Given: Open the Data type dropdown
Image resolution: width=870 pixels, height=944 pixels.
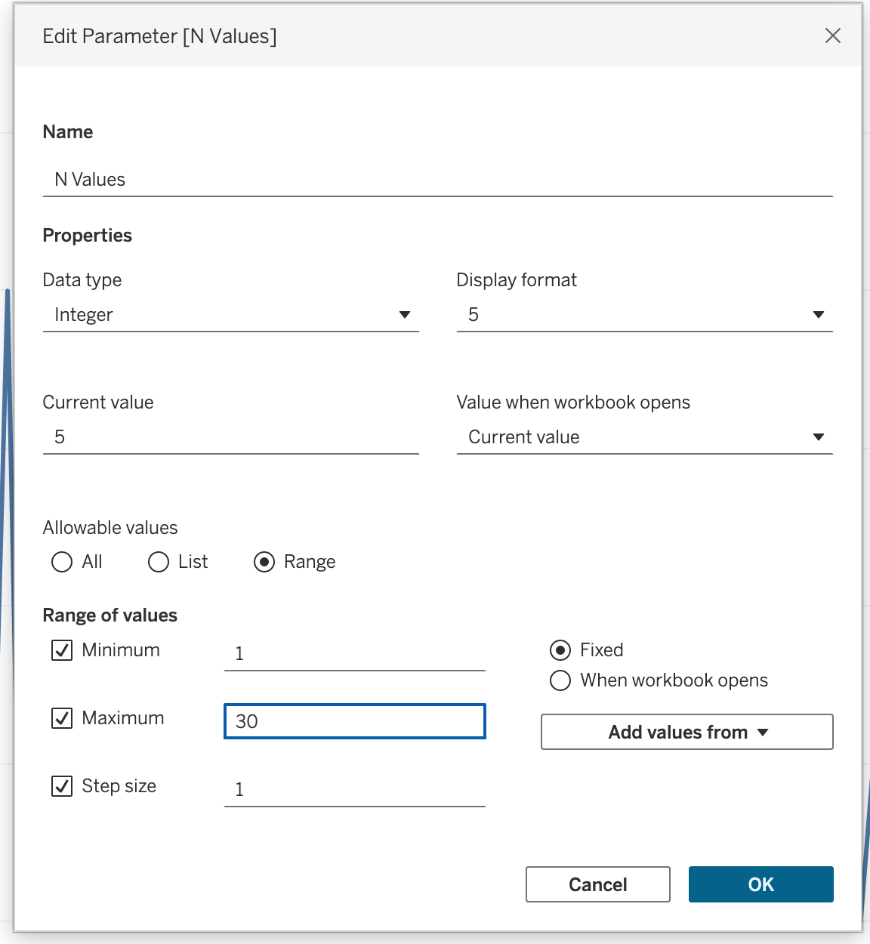Looking at the screenshot, I should (230, 315).
